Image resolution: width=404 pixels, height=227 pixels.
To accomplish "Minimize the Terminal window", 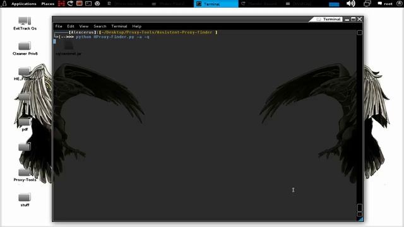I will [347, 20].
